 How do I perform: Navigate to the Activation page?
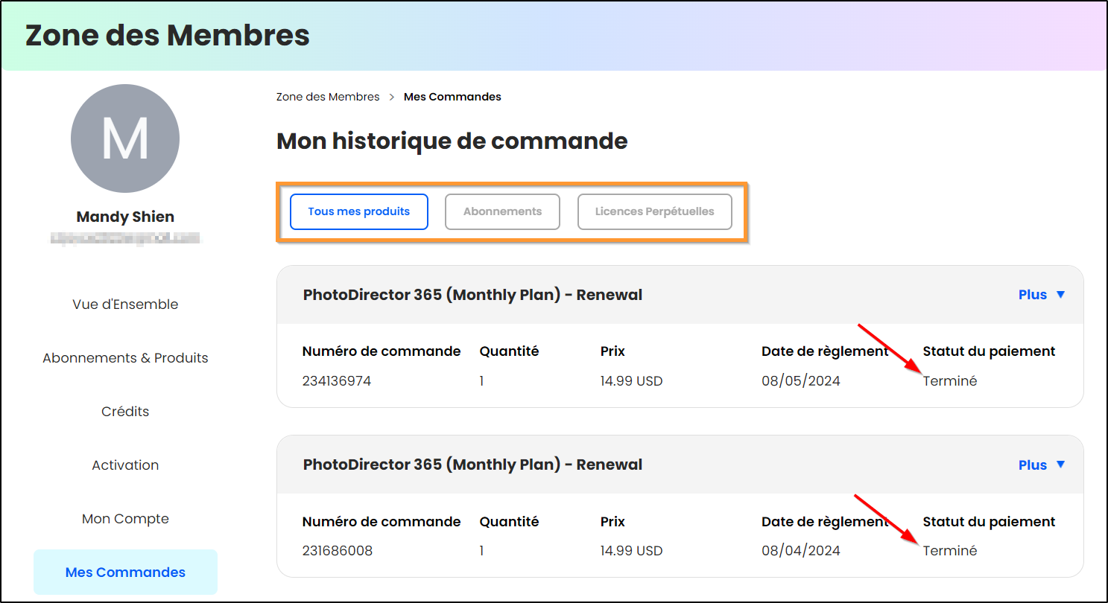125,465
